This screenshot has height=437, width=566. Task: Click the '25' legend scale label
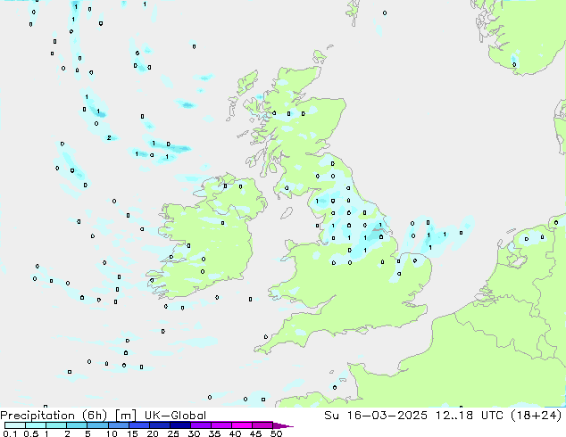click(x=173, y=433)
